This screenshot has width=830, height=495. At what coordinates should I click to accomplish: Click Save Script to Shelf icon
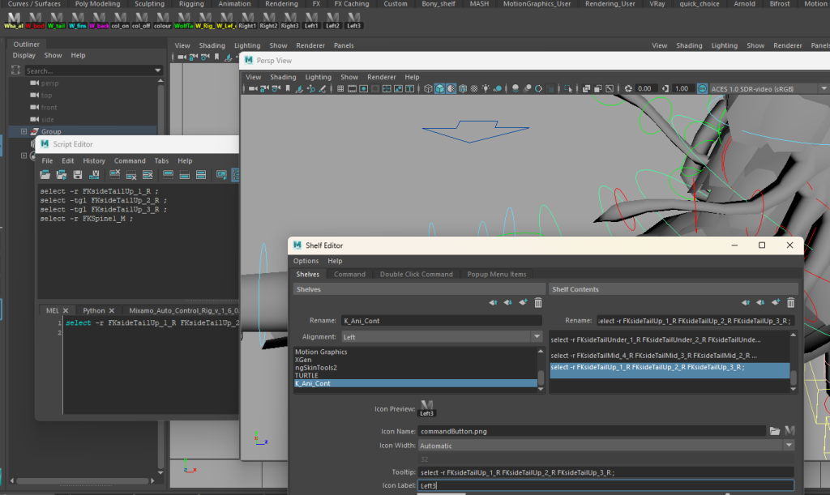[x=95, y=174]
